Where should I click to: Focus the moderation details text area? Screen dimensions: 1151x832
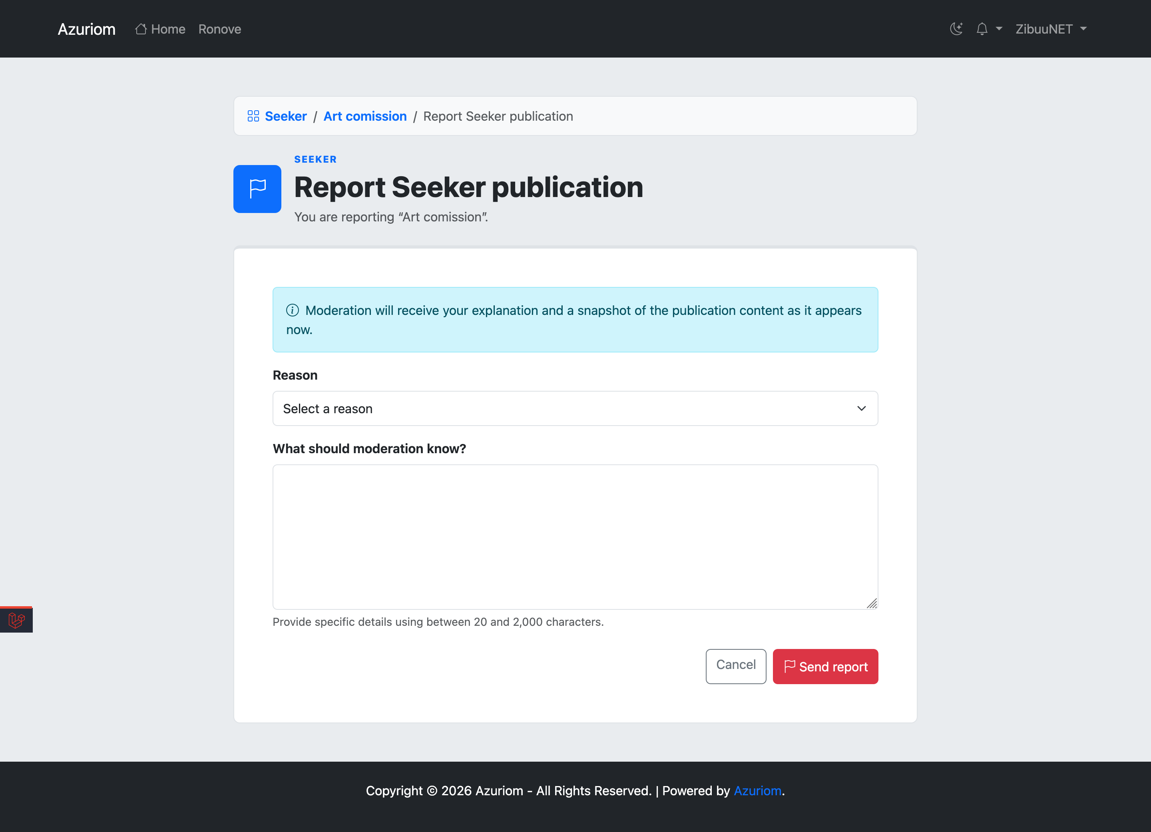tap(575, 537)
